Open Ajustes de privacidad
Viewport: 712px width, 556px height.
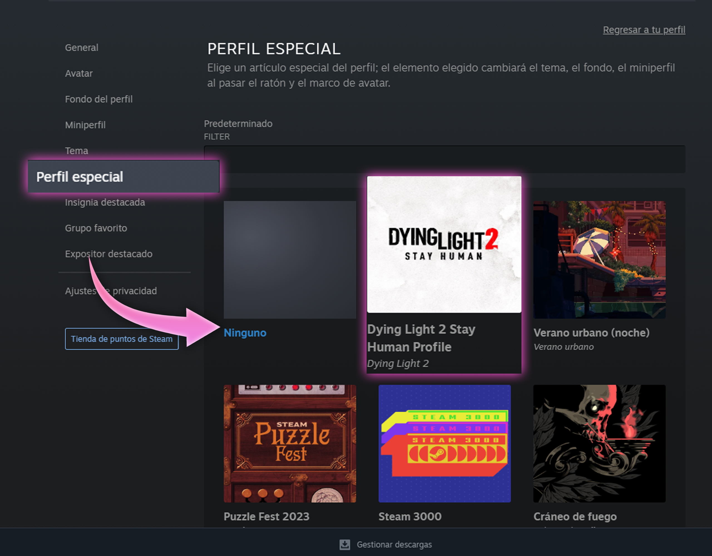(111, 291)
